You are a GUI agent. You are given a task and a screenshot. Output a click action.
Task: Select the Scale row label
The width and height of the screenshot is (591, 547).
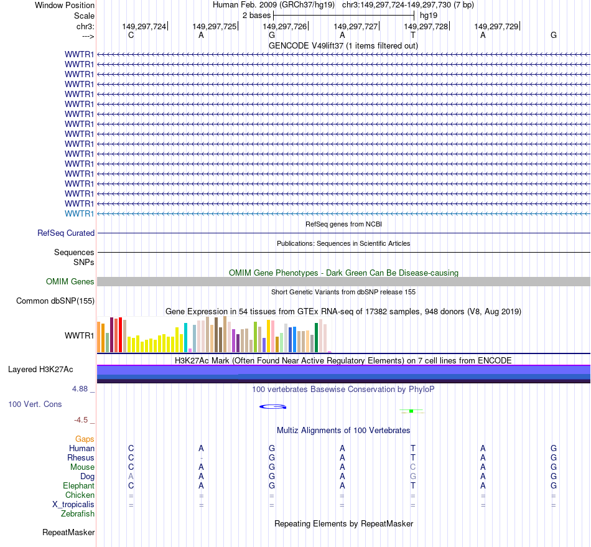[x=84, y=16]
